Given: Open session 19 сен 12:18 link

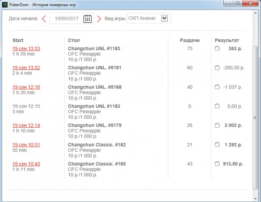Looking at the screenshot, I should click(26, 87).
